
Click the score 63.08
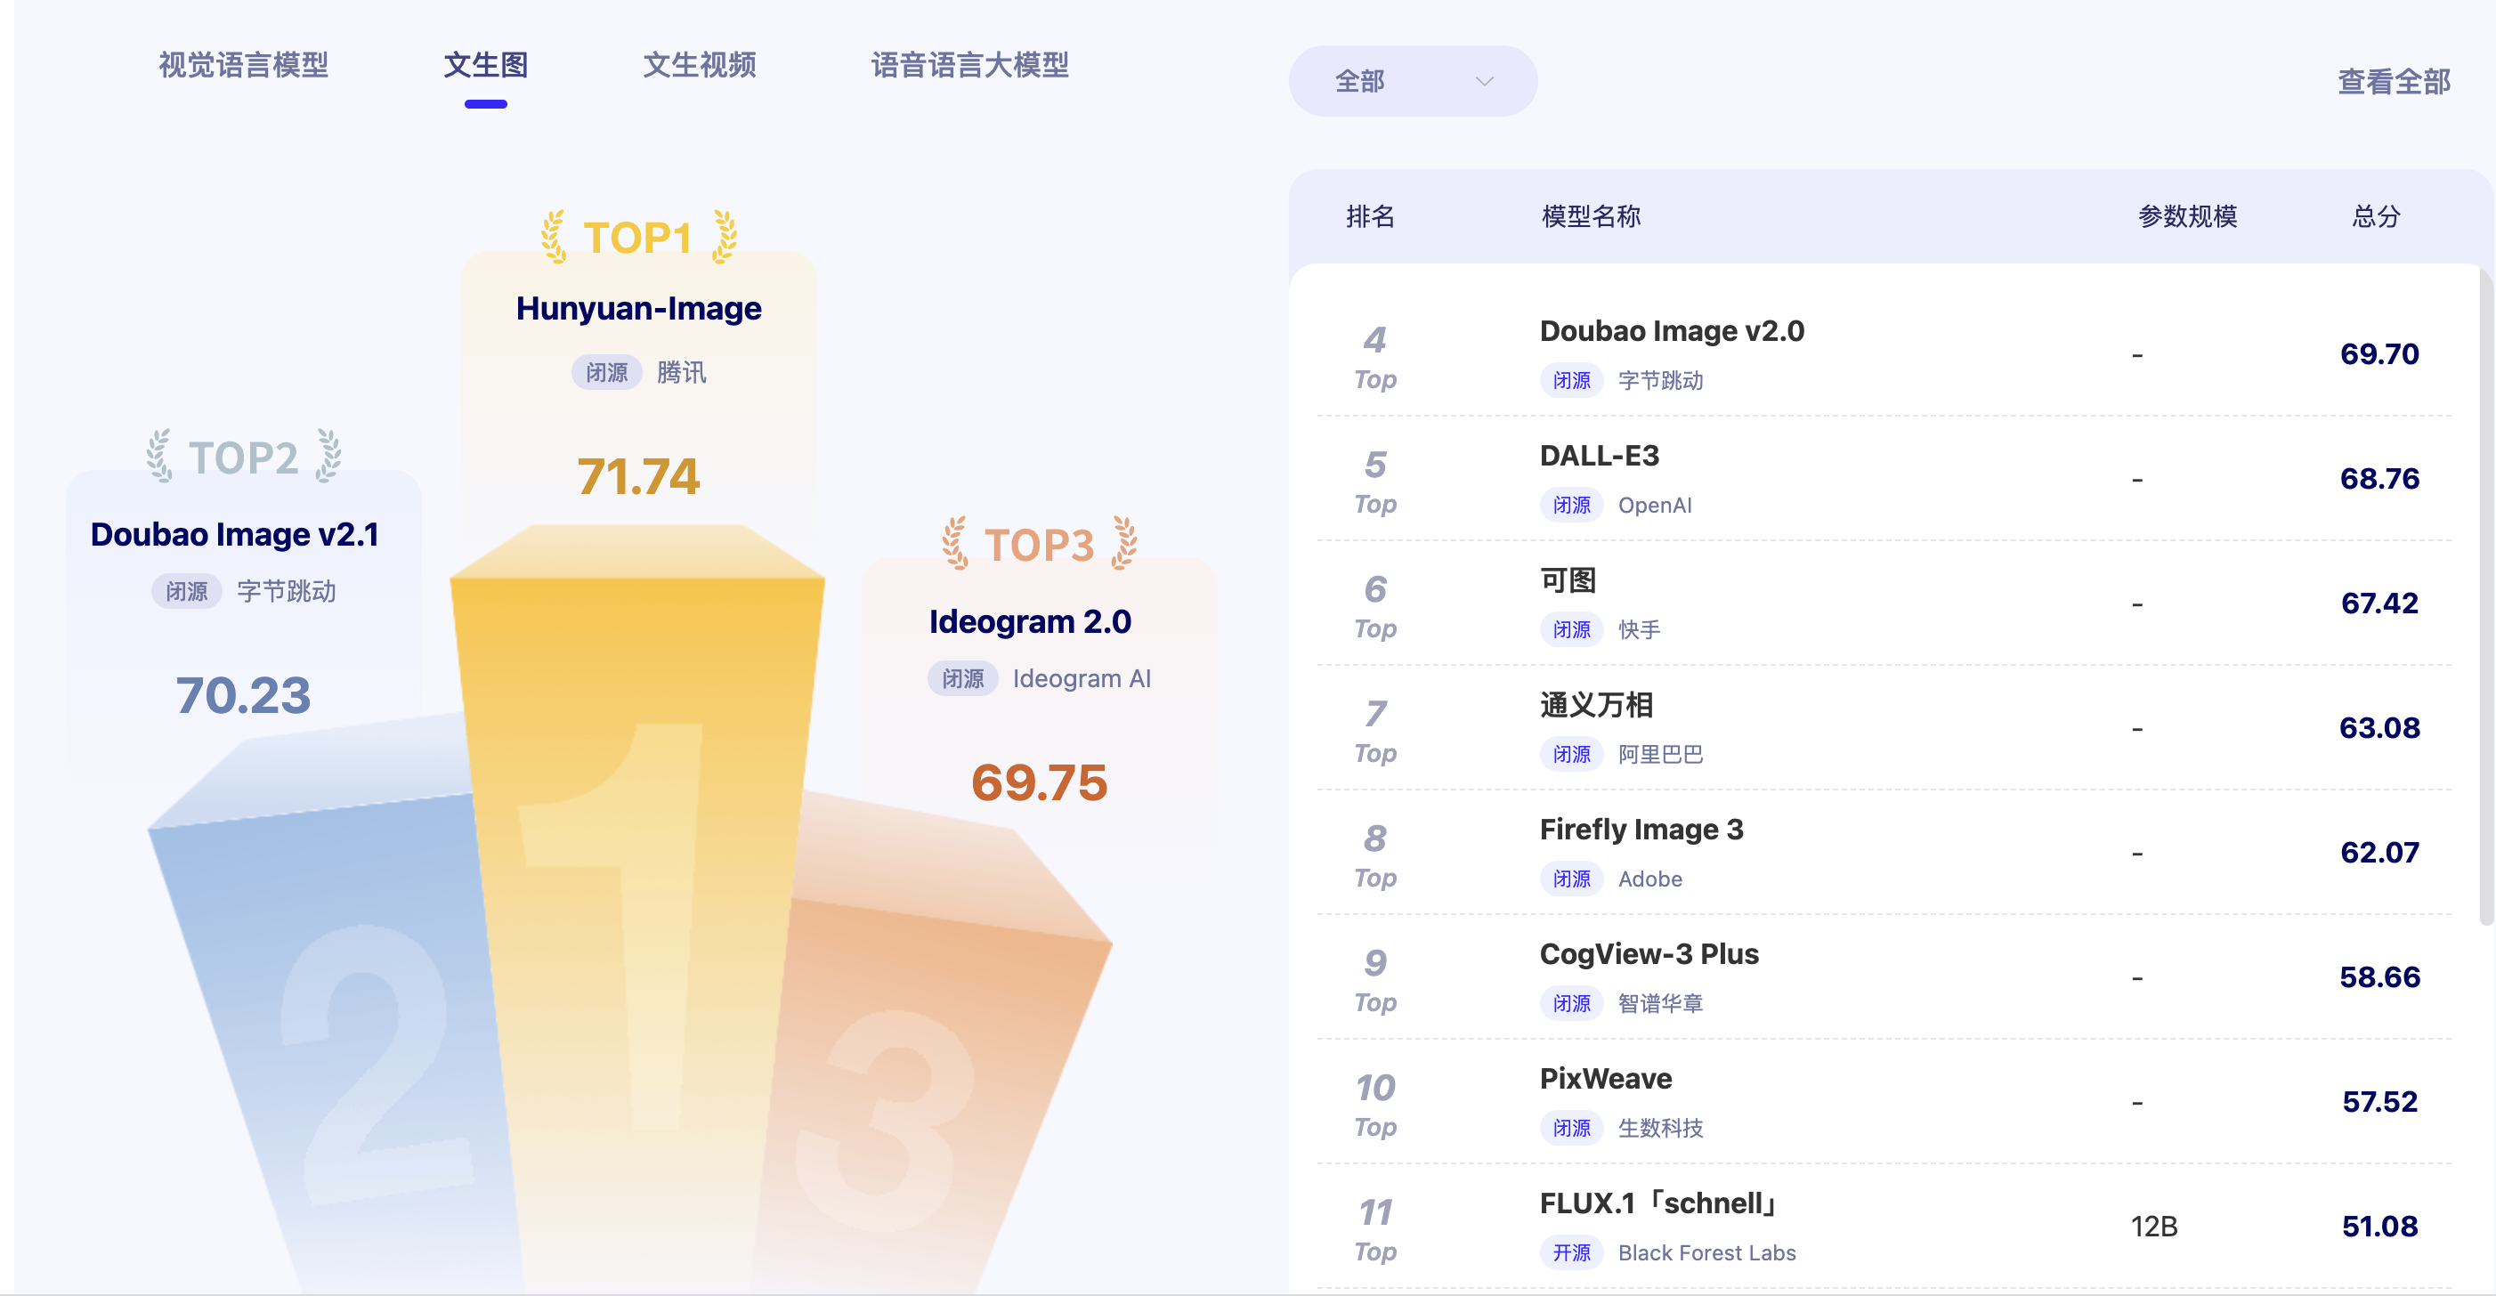[2378, 727]
